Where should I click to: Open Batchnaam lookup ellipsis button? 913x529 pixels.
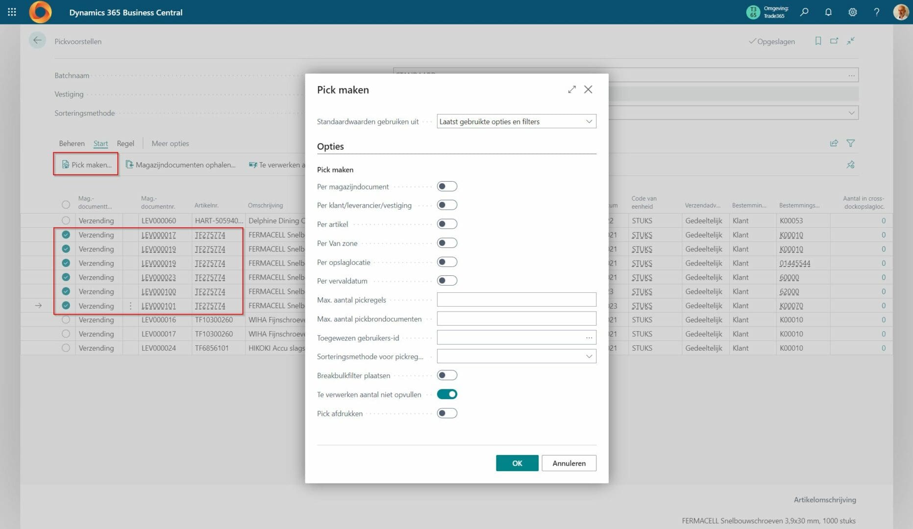click(x=852, y=75)
